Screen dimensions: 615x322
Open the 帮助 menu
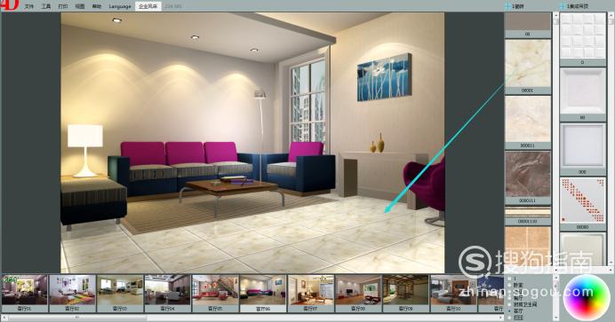[x=97, y=6]
